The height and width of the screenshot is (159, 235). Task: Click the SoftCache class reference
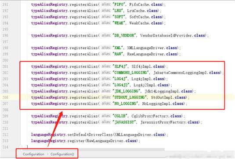(139, 17)
